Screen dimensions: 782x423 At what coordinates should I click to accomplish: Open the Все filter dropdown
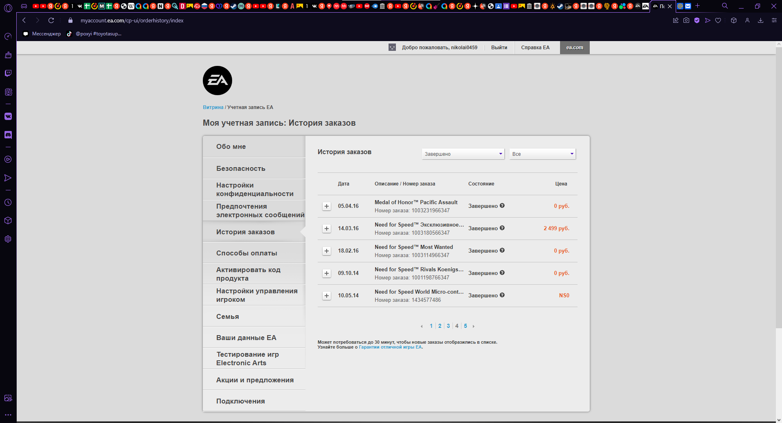click(543, 154)
